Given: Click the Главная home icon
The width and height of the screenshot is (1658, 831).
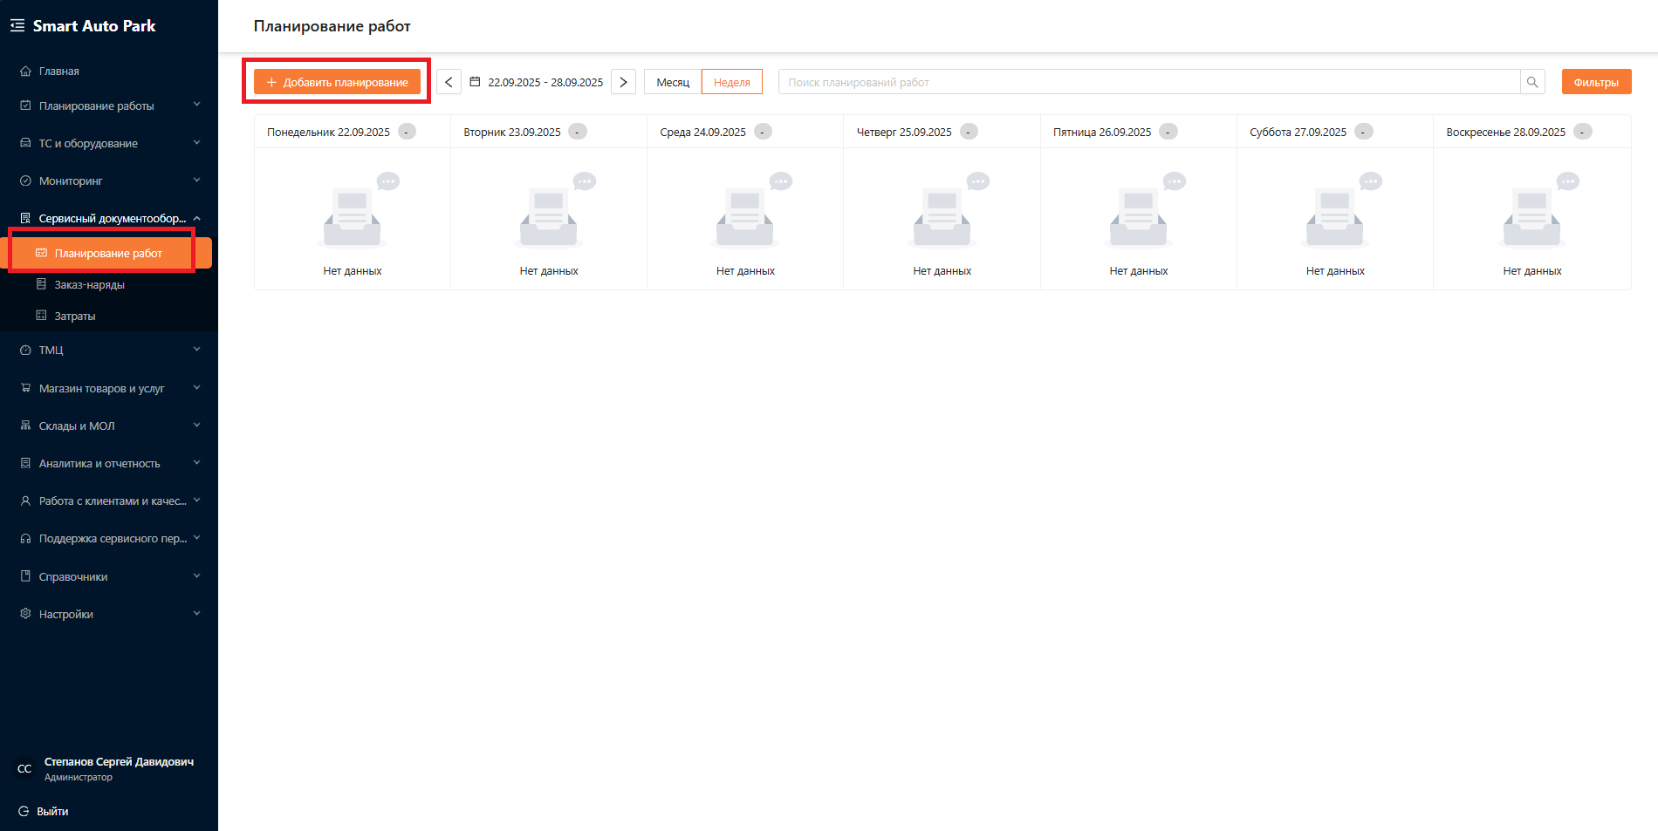Looking at the screenshot, I should click(25, 72).
